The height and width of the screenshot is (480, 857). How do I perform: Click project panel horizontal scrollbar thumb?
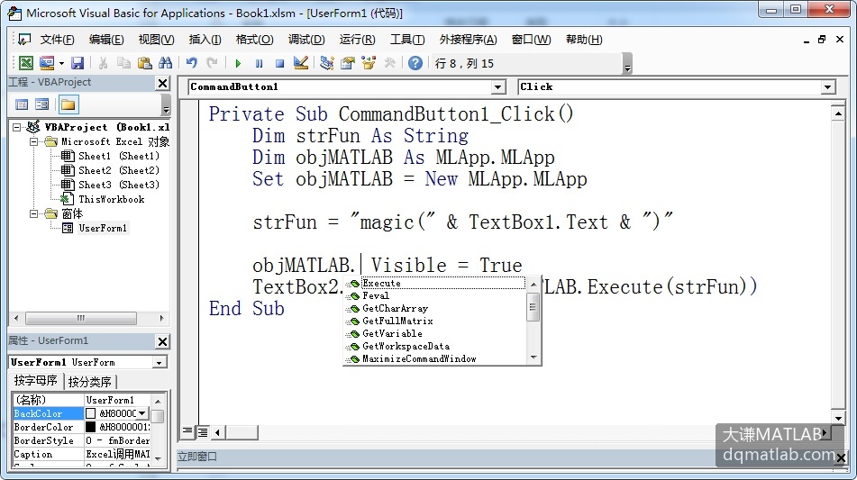81,318
